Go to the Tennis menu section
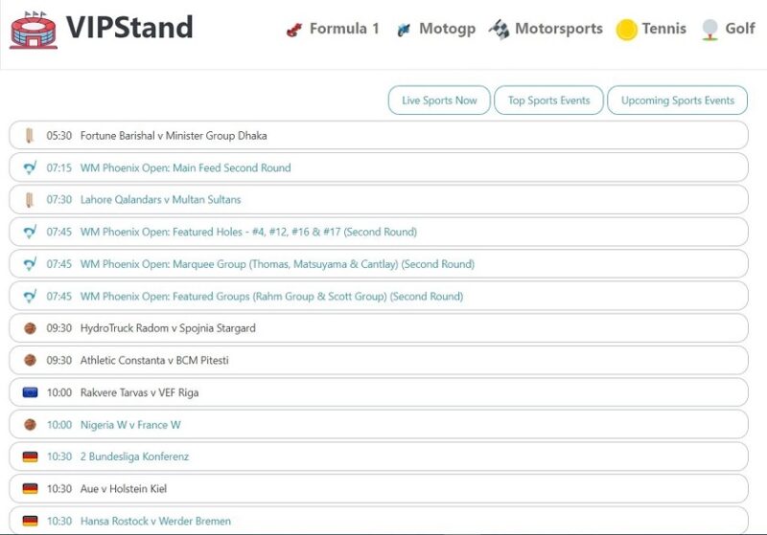Screen dimensions: 767x535 663,29
